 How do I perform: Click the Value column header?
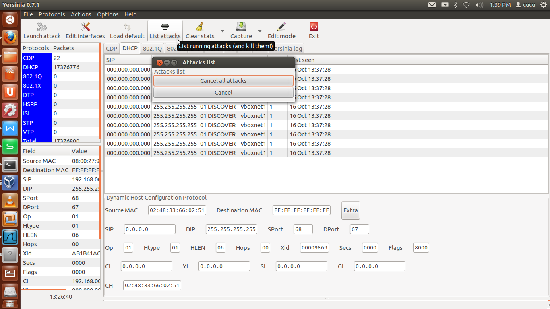pyautogui.click(x=85, y=151)
